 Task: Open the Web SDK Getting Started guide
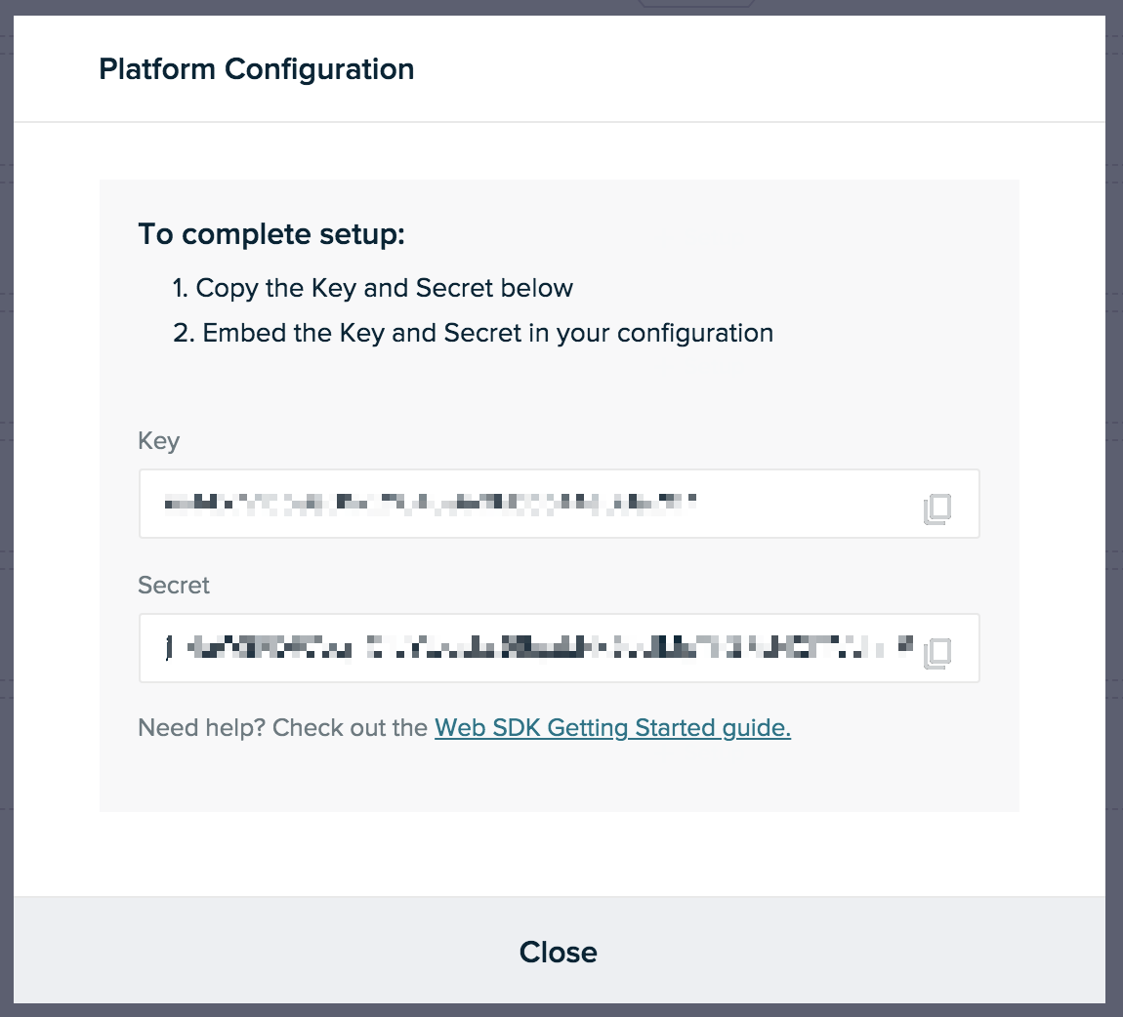(612, 728)
